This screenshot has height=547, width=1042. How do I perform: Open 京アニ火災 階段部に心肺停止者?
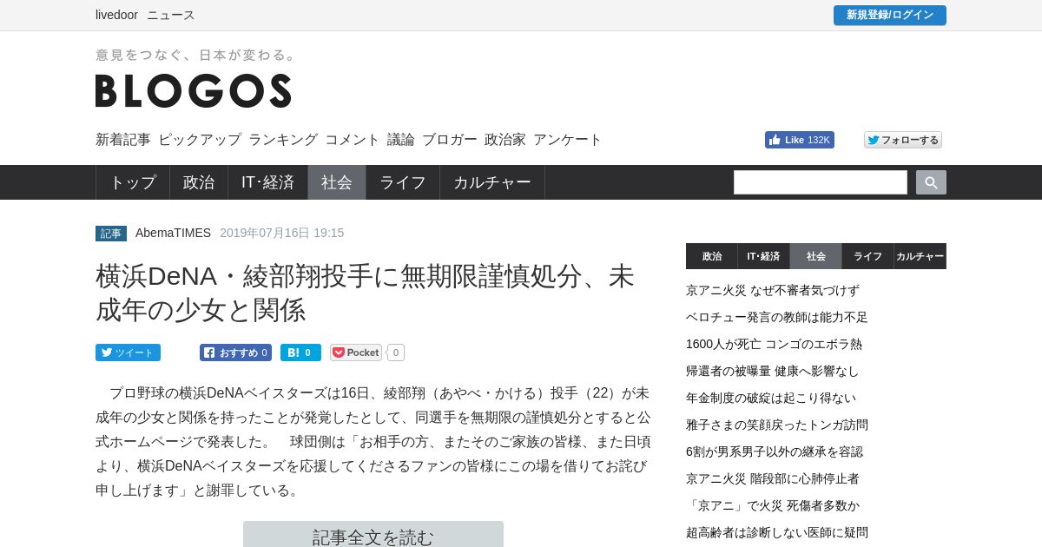coord(773,478)
